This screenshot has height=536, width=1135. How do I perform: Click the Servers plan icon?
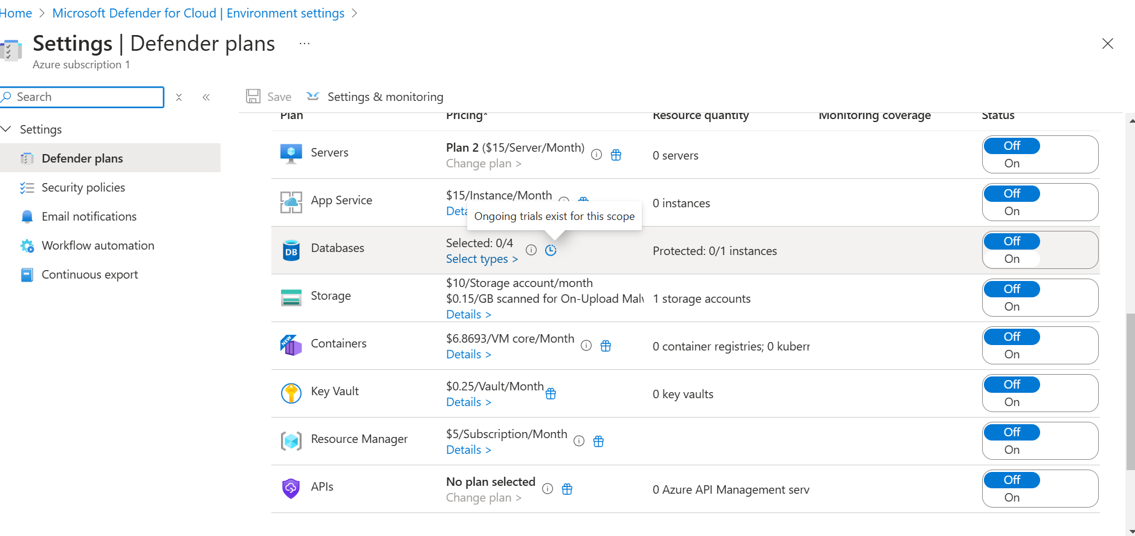pos(291,153)
